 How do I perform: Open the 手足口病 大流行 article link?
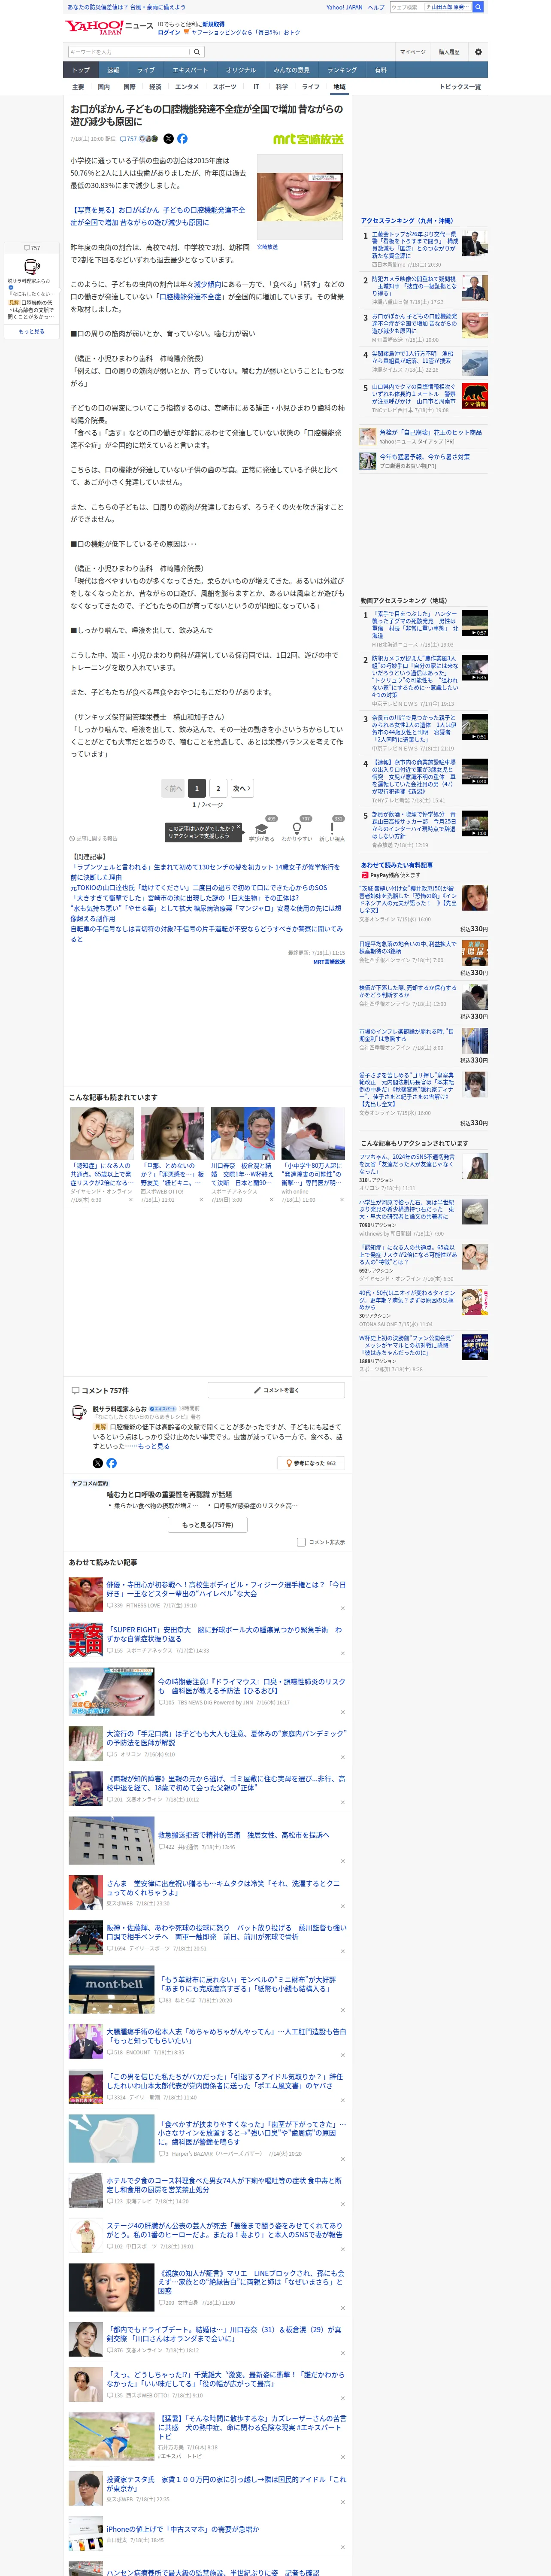tap(226, 1738)
